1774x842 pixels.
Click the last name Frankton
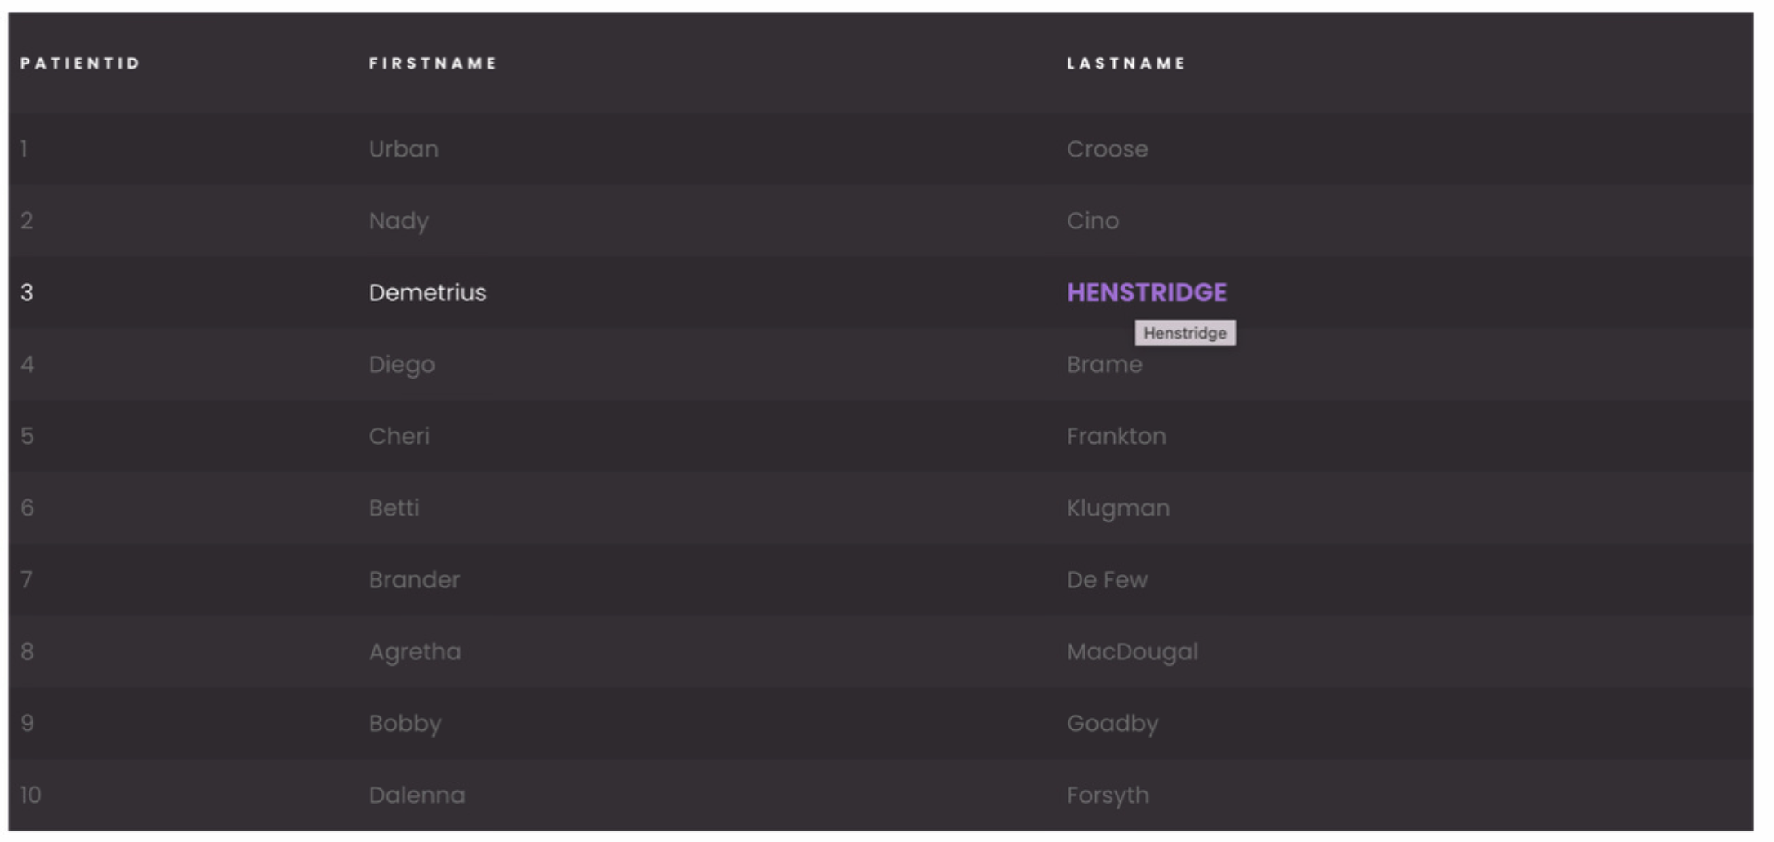pyautogui.click(x=1117, y=436)
